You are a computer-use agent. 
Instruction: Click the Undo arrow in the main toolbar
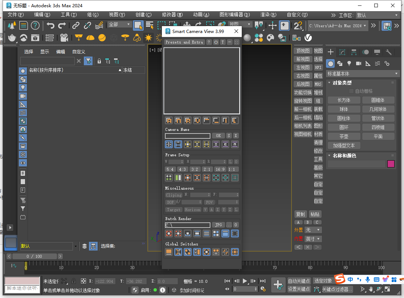(x=50, y=25)
